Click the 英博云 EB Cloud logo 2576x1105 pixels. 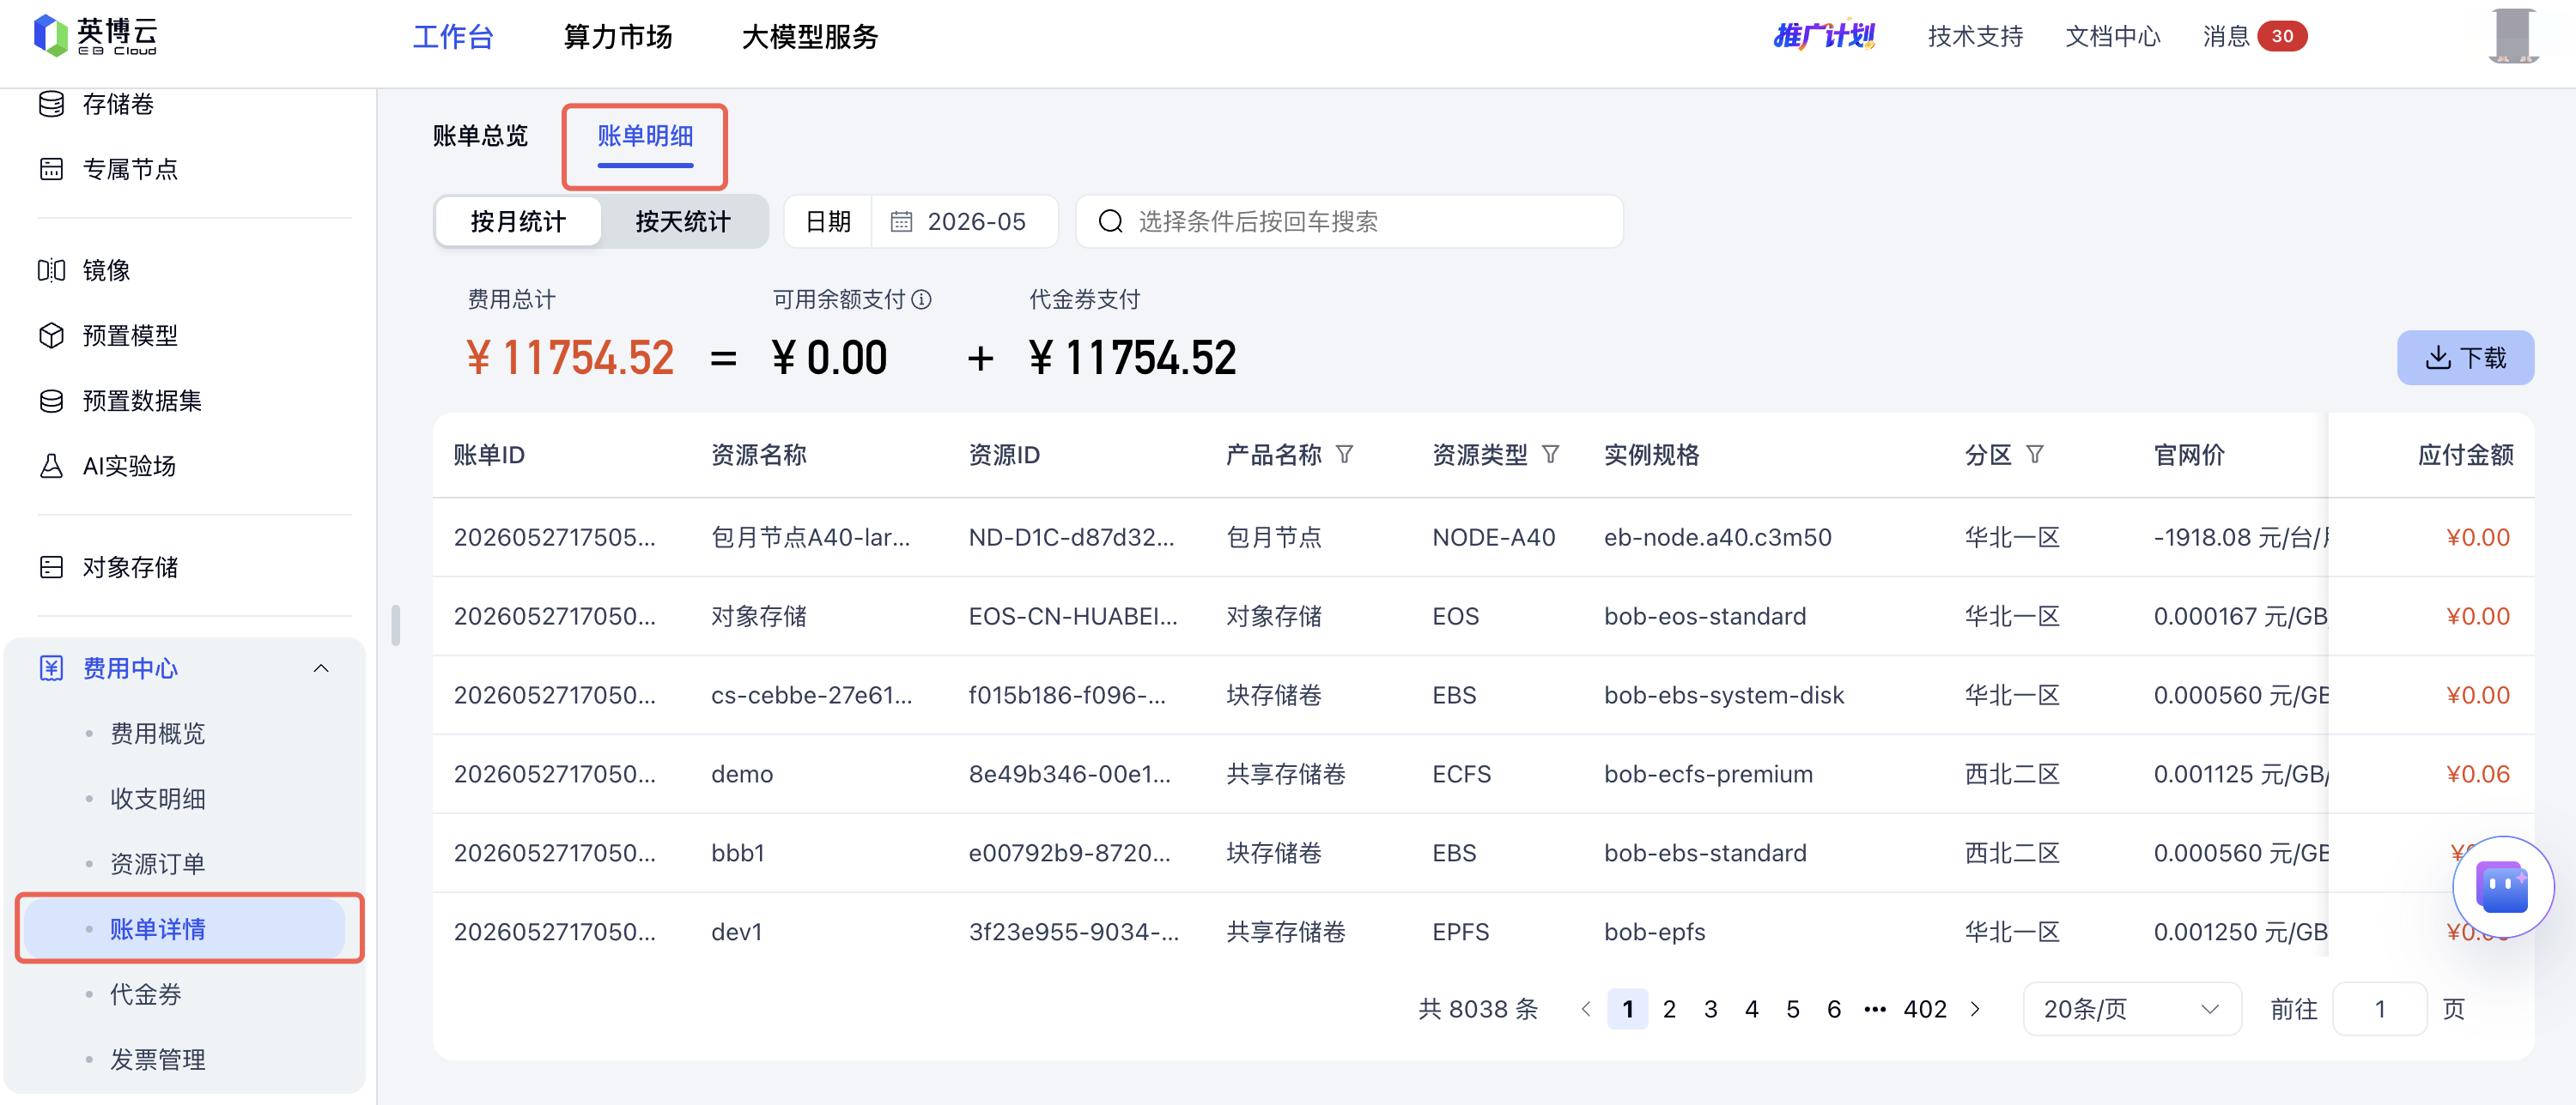[96, 36]
